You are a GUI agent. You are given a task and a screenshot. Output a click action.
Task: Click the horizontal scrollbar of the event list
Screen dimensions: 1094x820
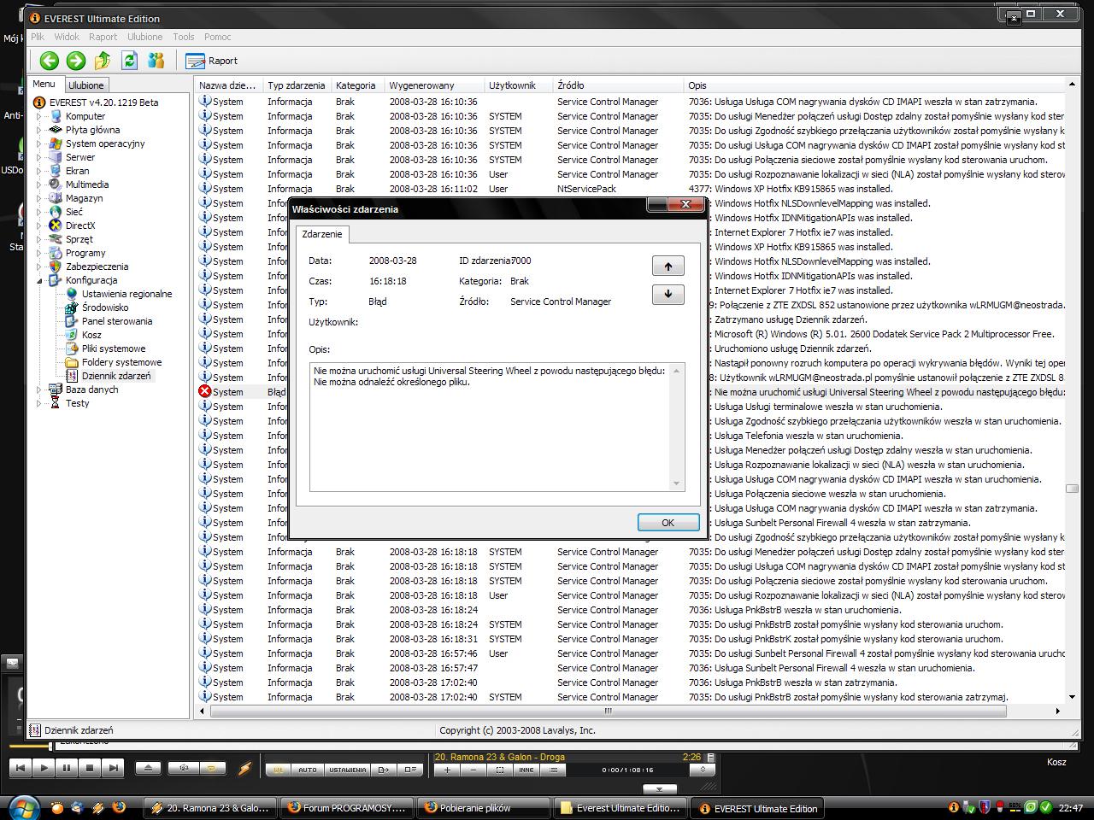point(609,711)
